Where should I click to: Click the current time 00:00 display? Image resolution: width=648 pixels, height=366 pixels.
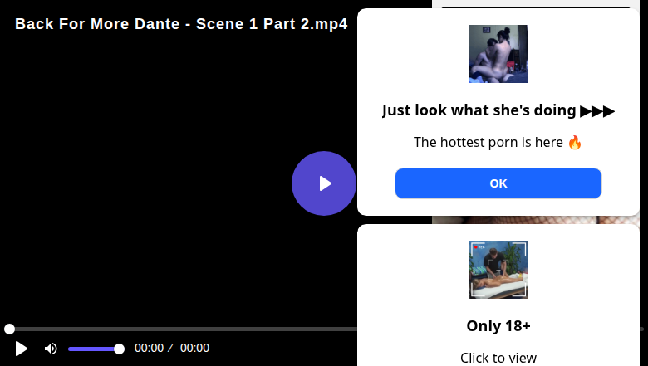pos(149,349)
